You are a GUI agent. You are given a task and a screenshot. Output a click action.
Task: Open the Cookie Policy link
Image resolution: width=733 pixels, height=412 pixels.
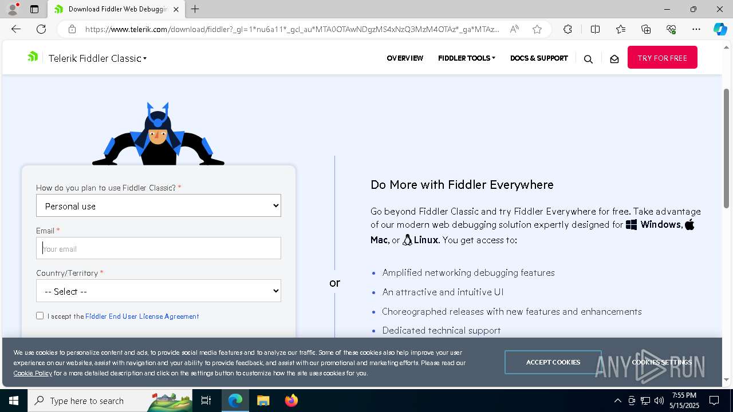pyautogui.click(x=33, y=373)
